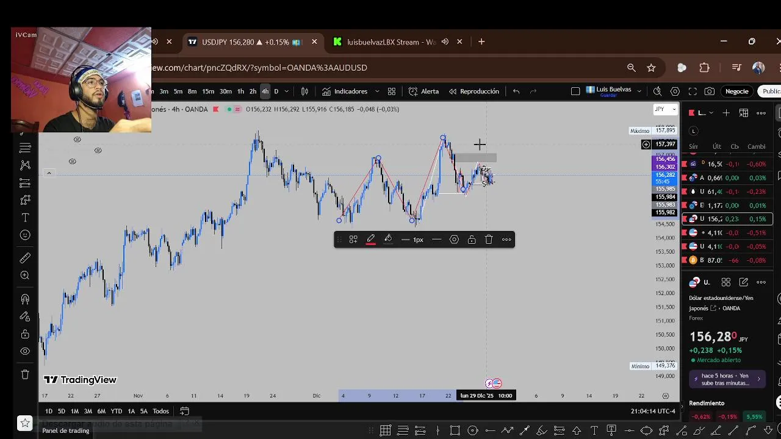Open line color pencil in floating toolbar

tap(370, 240)
